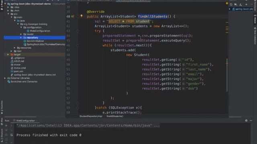Collapse the main folder
Viewport: 257px width, 144px height.
tap(12, 17)
